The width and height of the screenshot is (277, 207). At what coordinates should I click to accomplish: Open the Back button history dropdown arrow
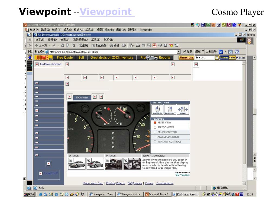coord(50,46)
